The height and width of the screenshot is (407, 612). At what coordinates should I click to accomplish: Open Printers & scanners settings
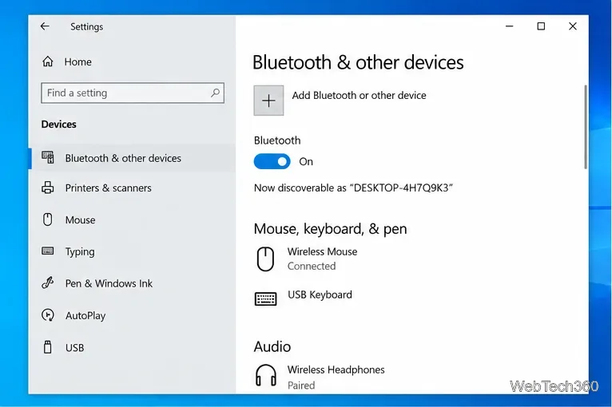pyautogui.click(x=132, y=188)
